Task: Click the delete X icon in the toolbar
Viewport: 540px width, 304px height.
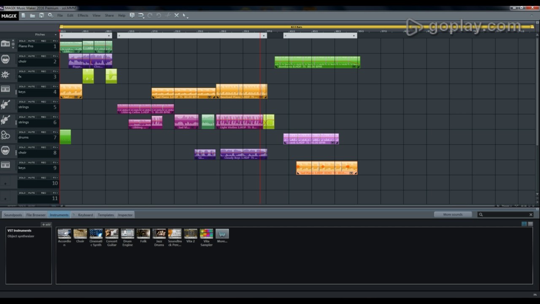Action: coord(177,16)
